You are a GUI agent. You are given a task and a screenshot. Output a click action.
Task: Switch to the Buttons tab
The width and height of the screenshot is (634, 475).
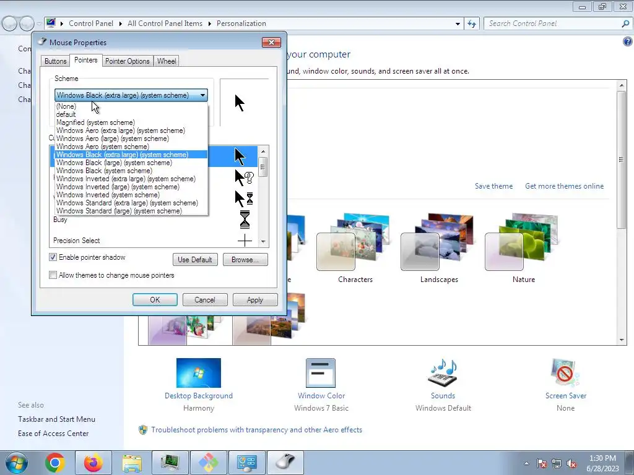[x=55, y=61]
